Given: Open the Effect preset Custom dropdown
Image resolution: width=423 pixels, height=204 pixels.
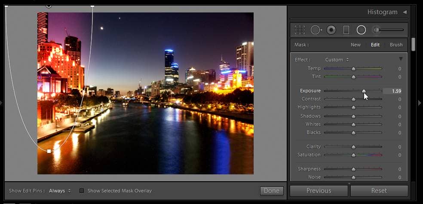Looking at the screenshot, I should (337, 60).
